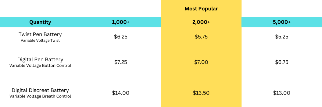Click the Most Popular label
Image resolution: width=322 pixels, height=107 pixels.
201,9
